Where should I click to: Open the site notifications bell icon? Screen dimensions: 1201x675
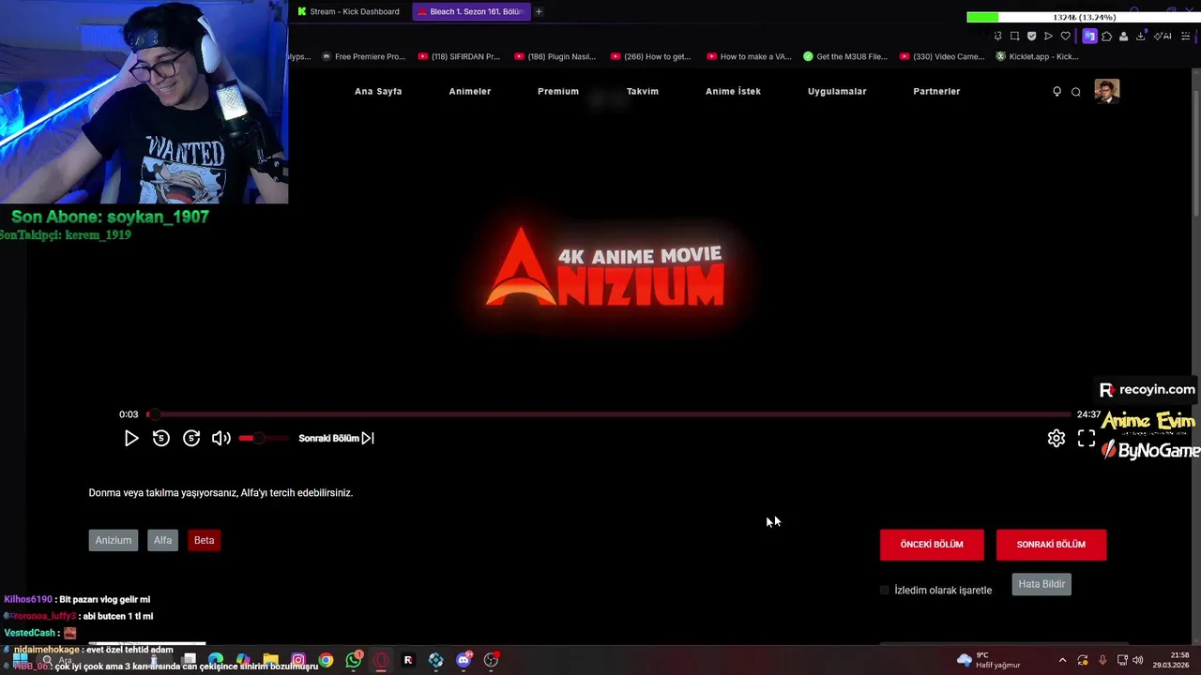tap(1057, 91)
